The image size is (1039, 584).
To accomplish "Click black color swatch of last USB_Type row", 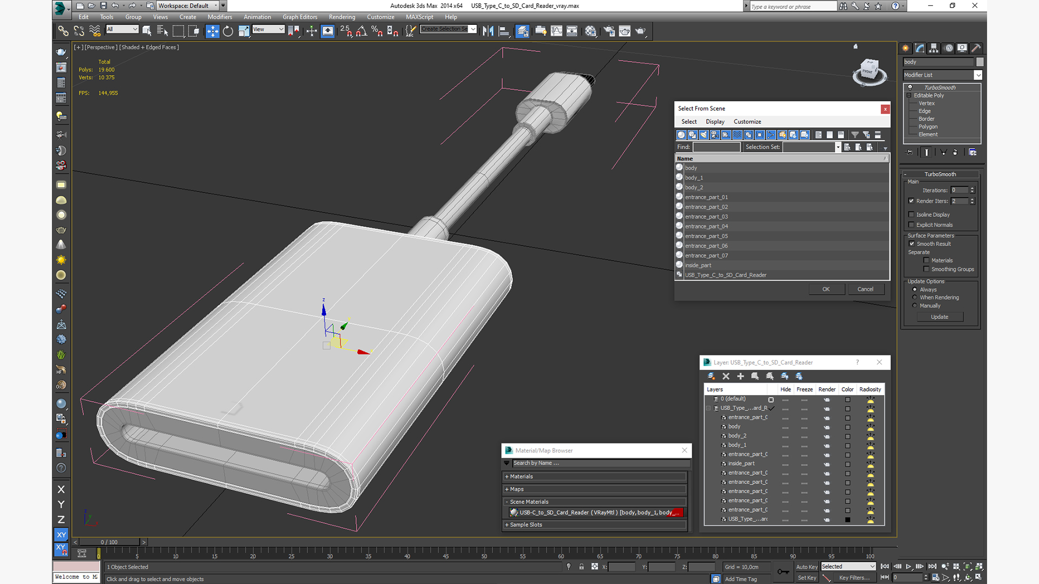I will tap(847, 520).
